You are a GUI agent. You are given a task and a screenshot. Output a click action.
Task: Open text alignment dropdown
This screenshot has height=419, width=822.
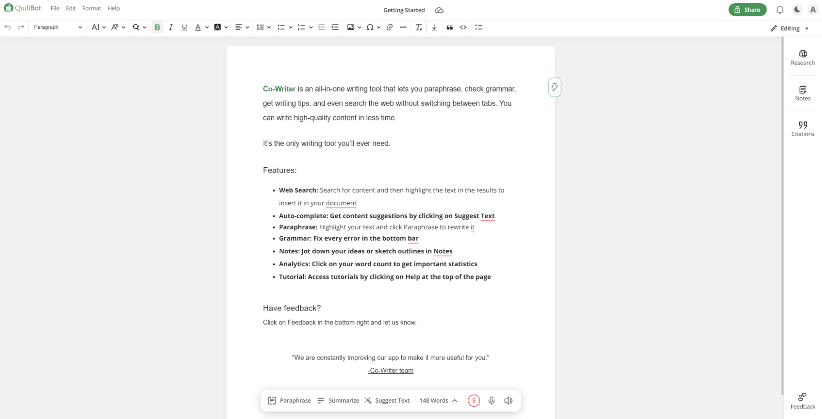[242, 27]
